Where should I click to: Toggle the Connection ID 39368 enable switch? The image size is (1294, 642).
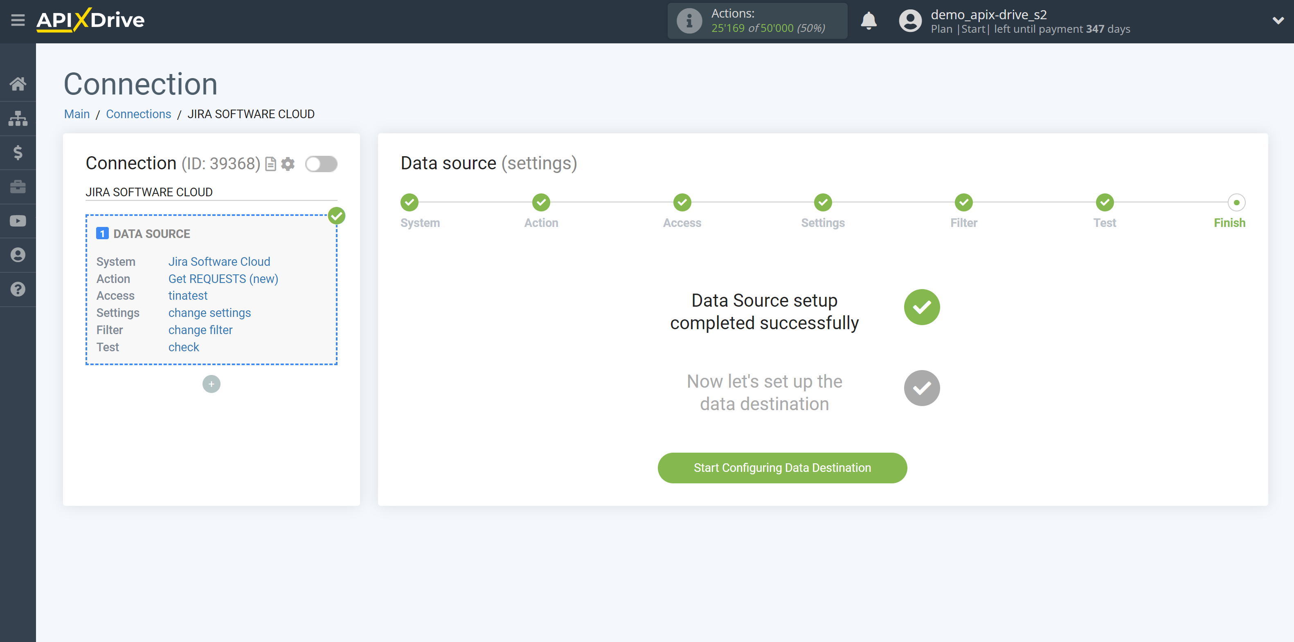pyautogui.click(x=321, y=164)
